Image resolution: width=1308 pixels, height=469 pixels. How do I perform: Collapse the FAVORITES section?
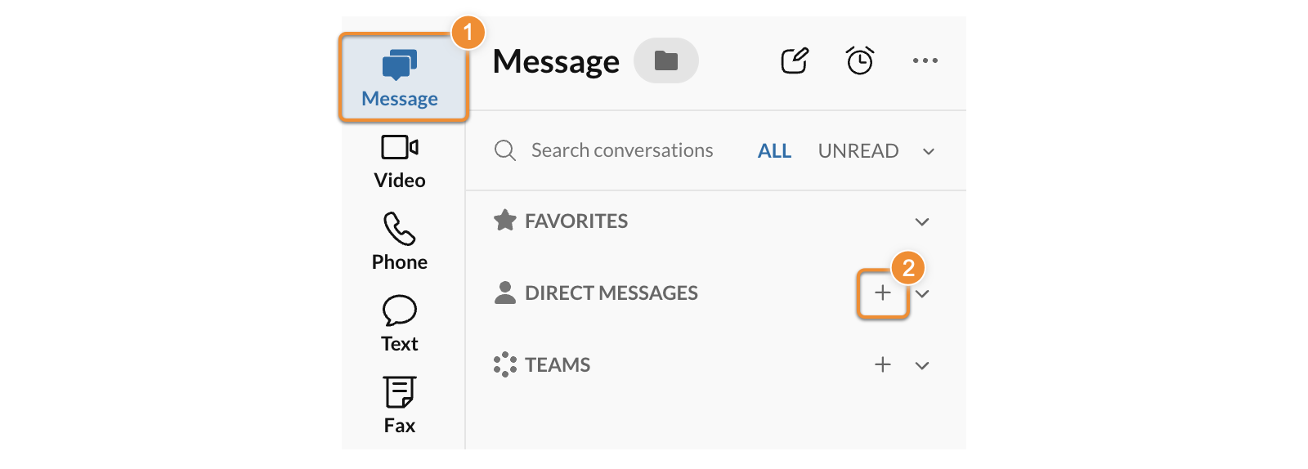tap(922, 221)
